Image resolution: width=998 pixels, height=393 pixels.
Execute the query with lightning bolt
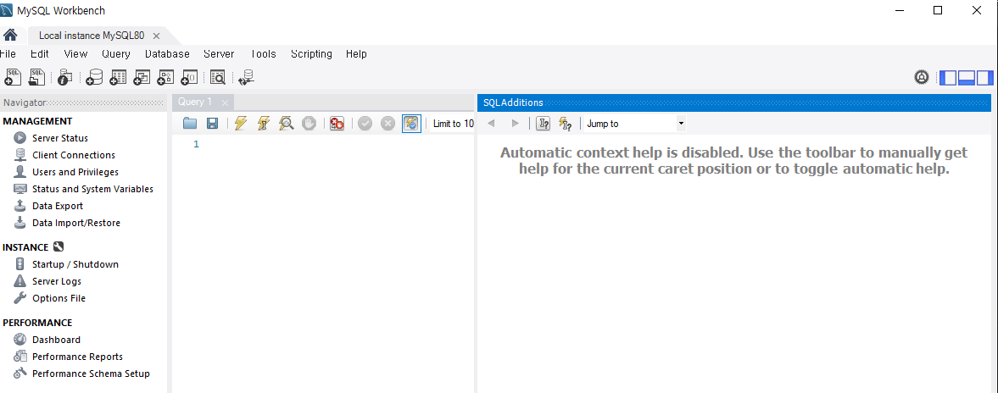pos(240,124)
